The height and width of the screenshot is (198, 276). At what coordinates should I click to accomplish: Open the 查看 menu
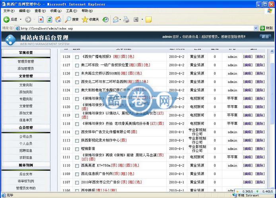pos(40,11)
